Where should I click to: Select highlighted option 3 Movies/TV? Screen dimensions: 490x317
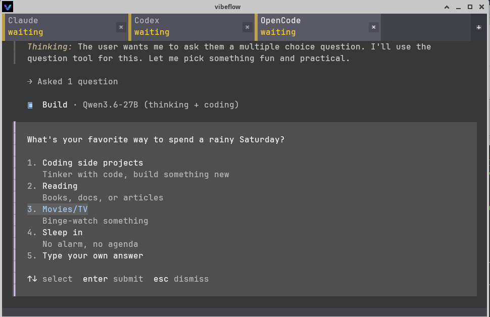click(x=58, y=209)
